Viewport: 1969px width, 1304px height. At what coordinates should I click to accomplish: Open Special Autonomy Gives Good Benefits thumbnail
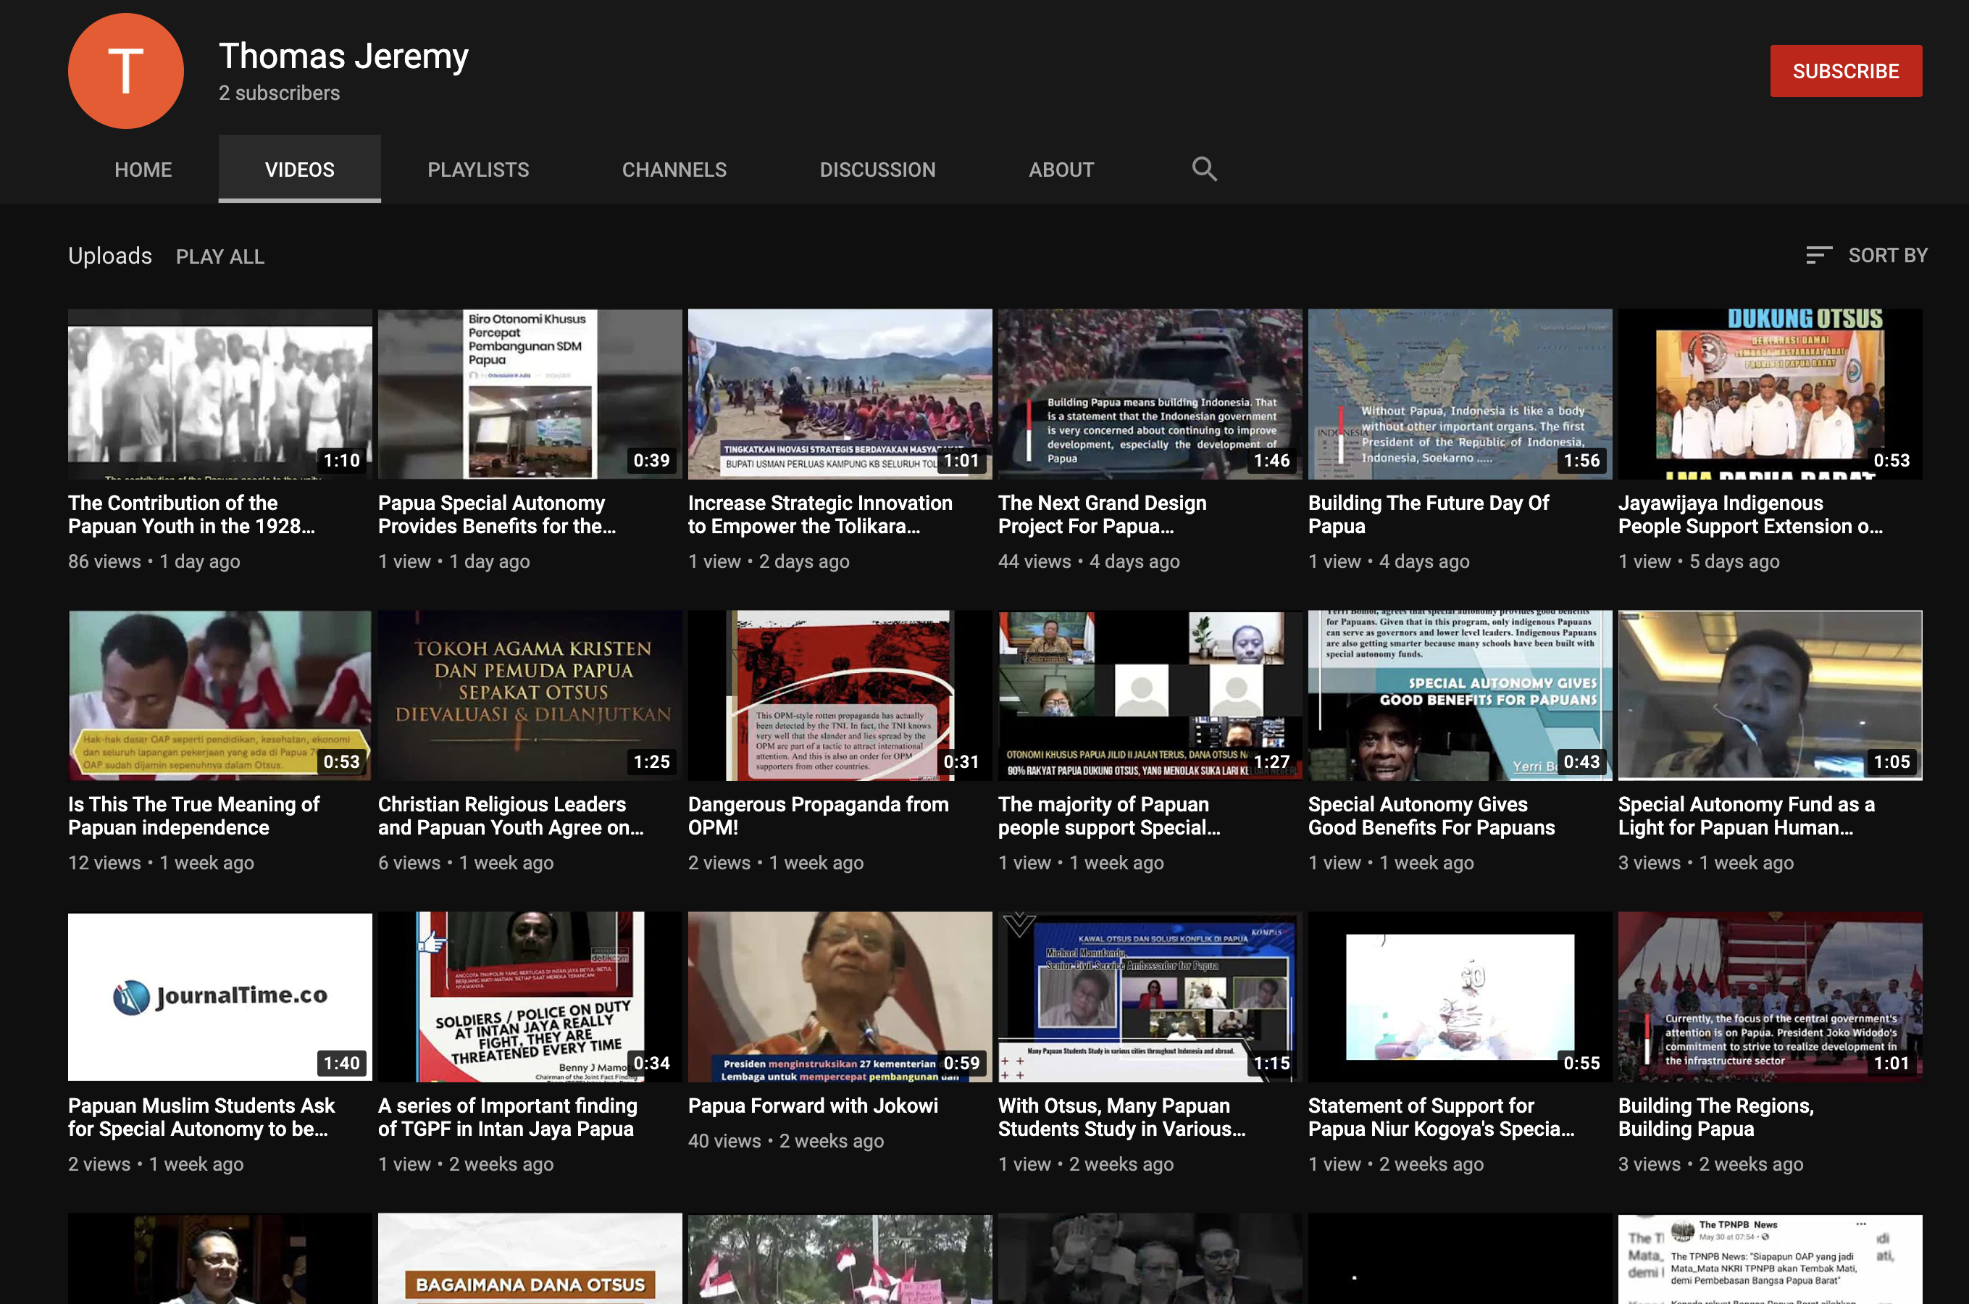tap(1460, 695)
